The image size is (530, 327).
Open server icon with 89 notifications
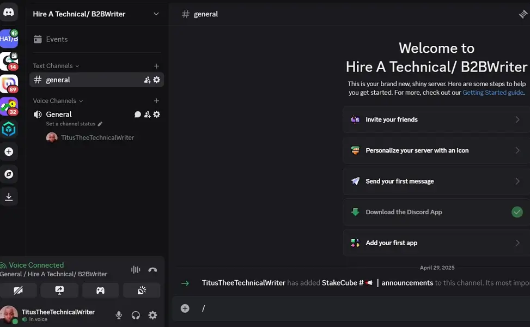[x=9, y=84]
